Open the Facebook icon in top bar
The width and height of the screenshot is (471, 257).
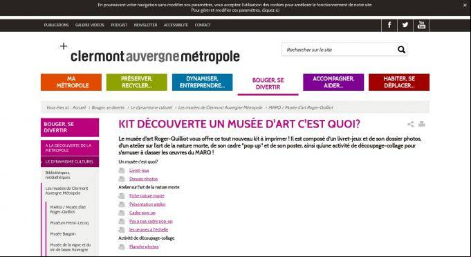[x=389, y=25]
